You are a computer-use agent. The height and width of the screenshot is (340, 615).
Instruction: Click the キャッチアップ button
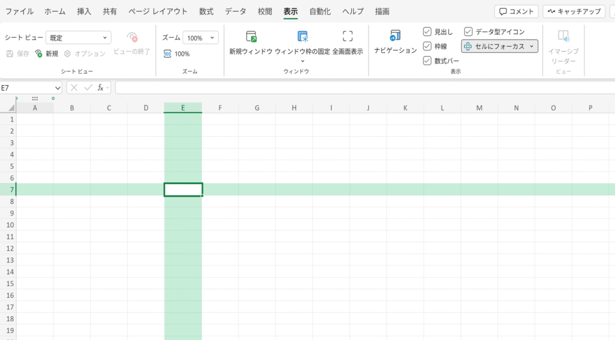[574, 11]
